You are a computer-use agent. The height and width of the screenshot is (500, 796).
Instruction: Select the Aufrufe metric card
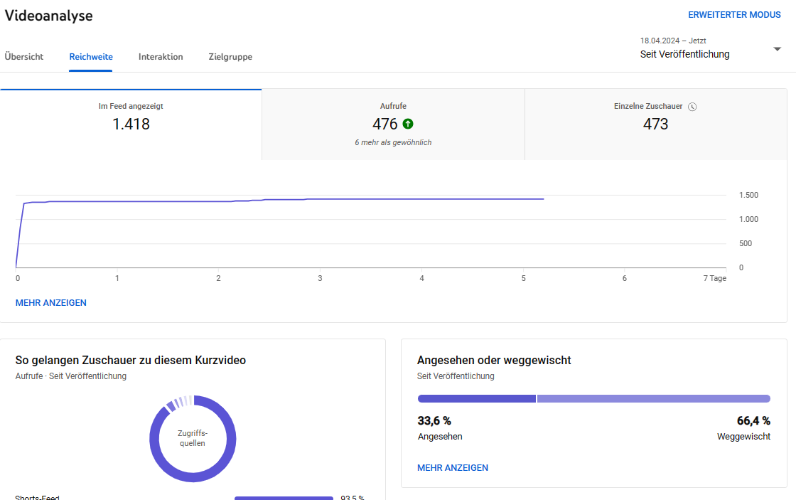pyautogui.click(x=393, y=124)
